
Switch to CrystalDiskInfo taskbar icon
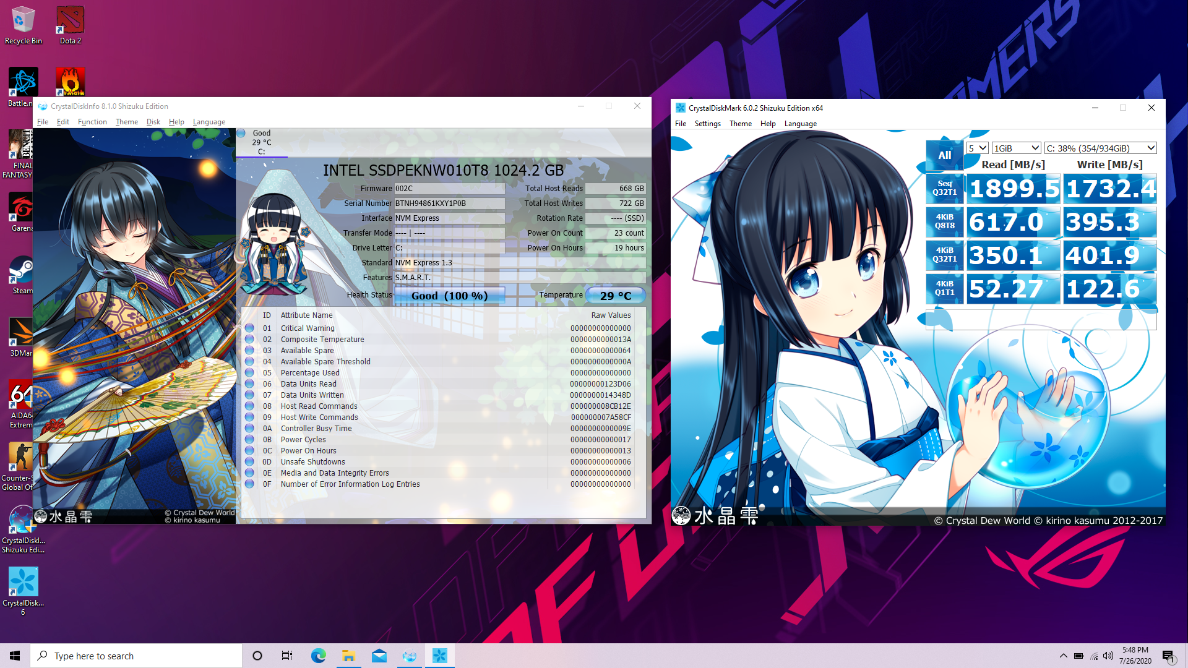point(410,656)
